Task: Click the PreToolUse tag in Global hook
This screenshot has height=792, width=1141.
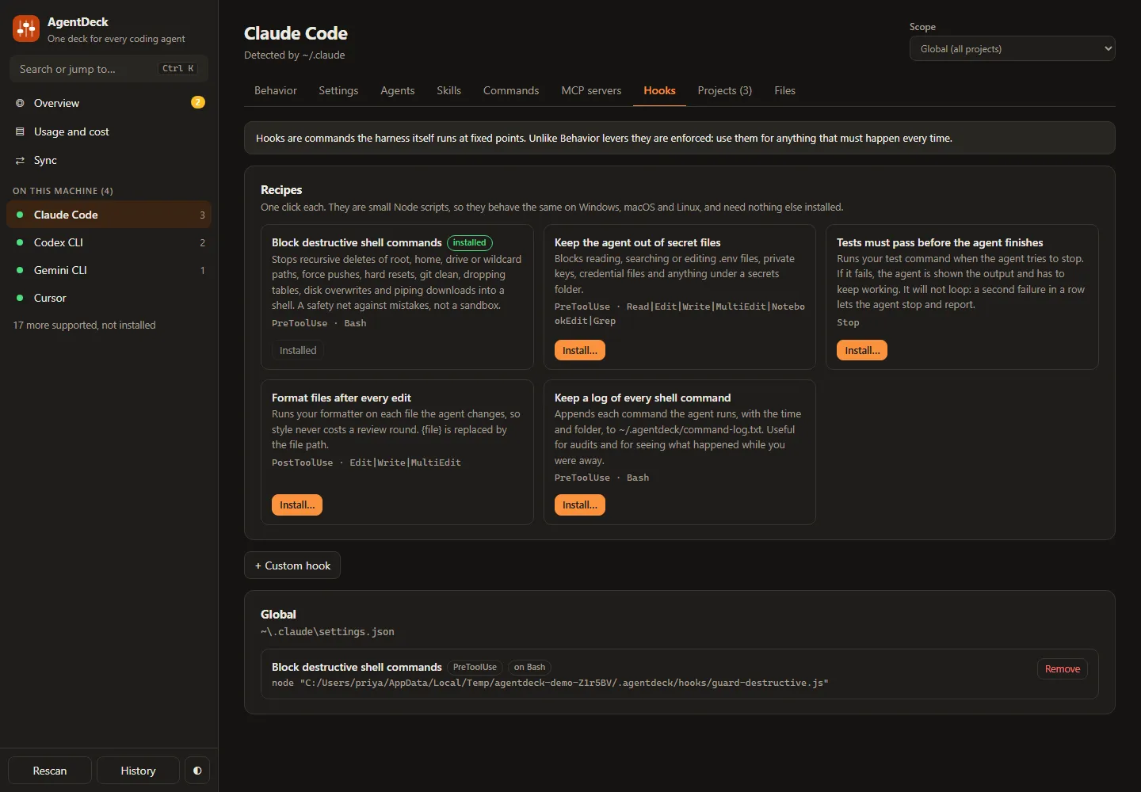Action: pos(475,668)
